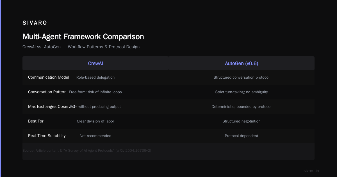The image size is (337, 177).
Task: Click 'Deterministic; bounded by protocol' cell
Action: point(242,106)
